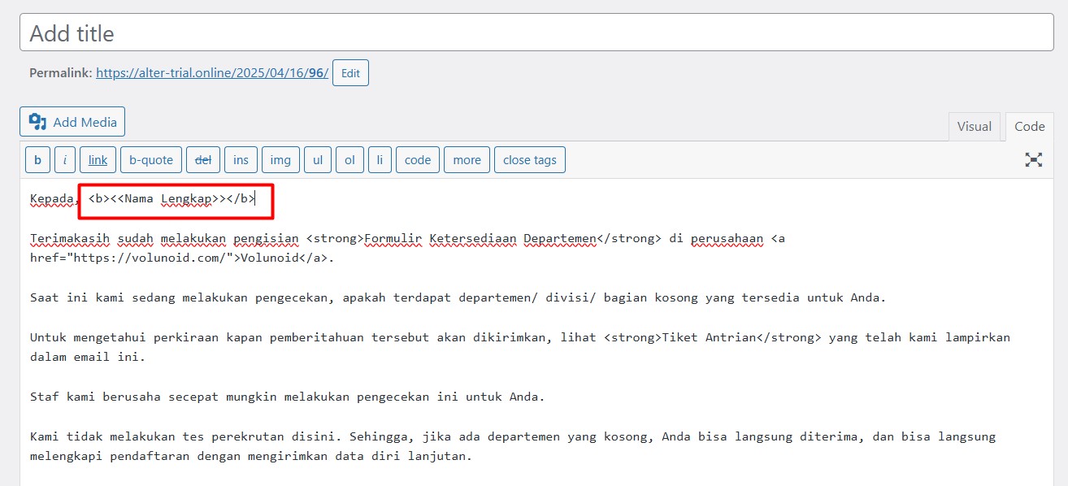Screen dimensions: 1068x486
Task: Open the alter-trial.online permalink
Action: [x=212, y=72]
